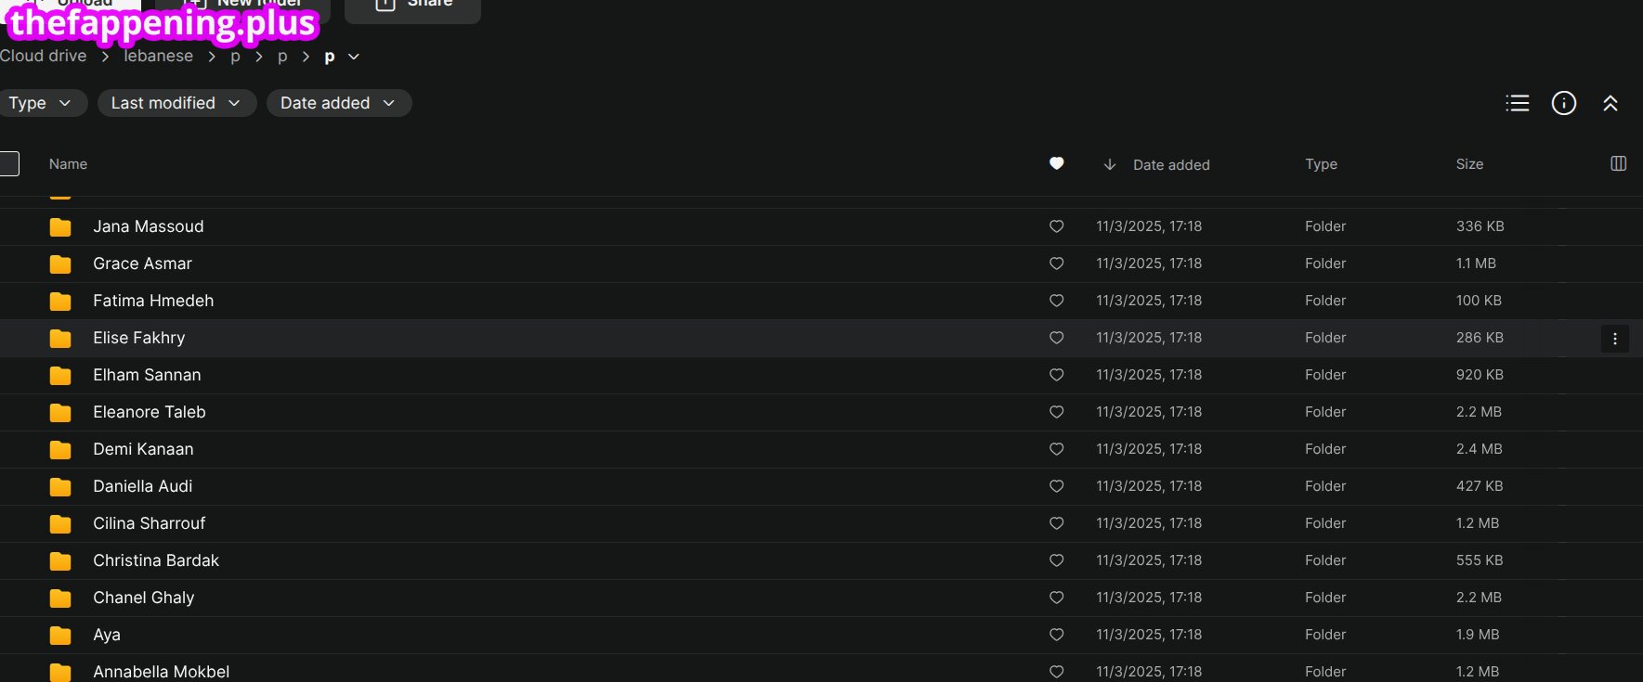Toggle favorite heart on 555 KB folder

[x=1056, y=560]
